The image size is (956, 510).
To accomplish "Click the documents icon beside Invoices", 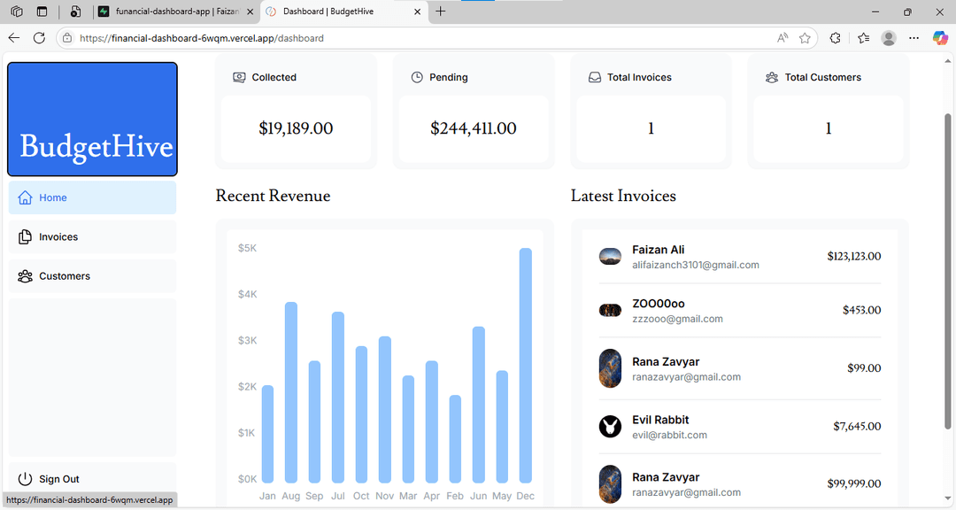I will coord(25,236).
